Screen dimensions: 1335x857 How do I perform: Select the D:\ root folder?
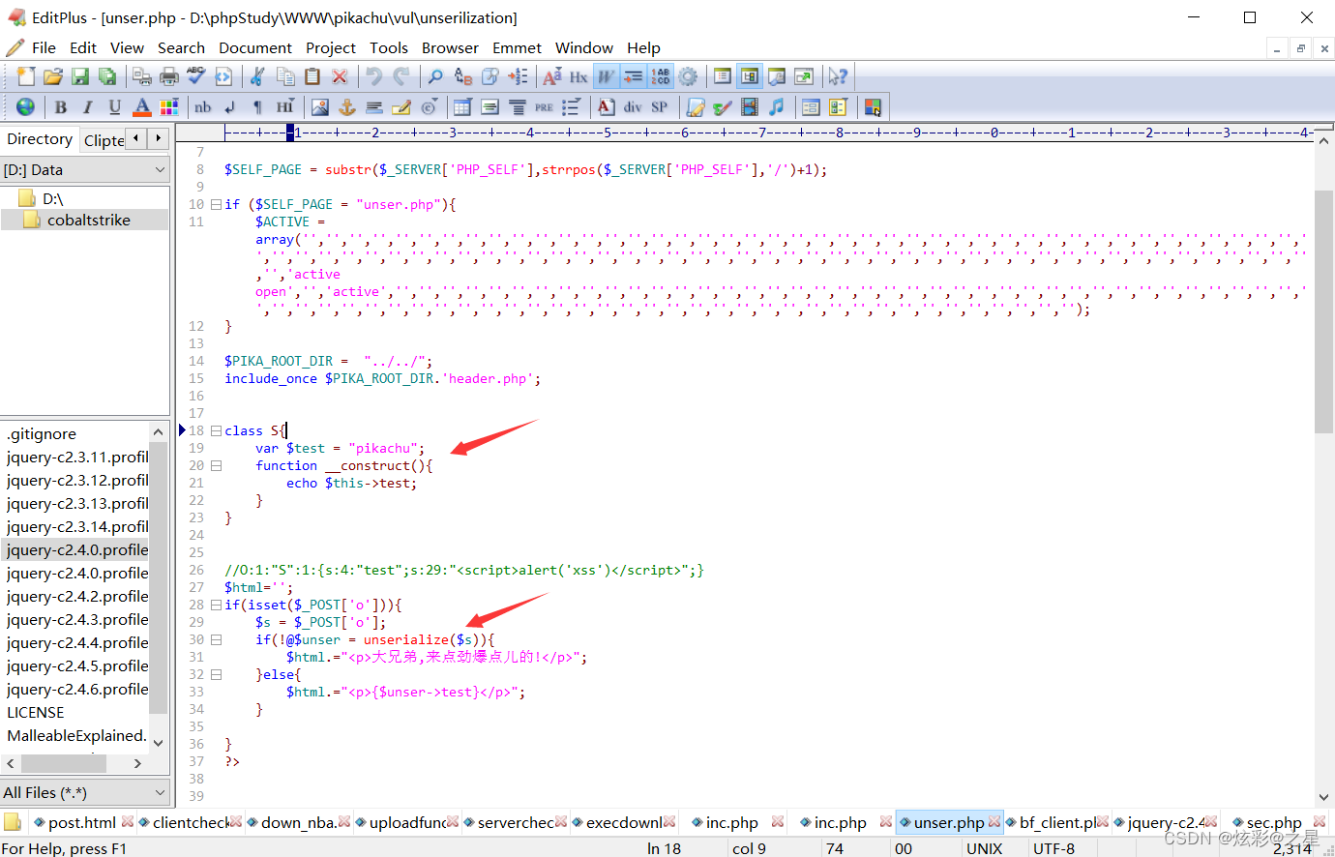(52, 198)
